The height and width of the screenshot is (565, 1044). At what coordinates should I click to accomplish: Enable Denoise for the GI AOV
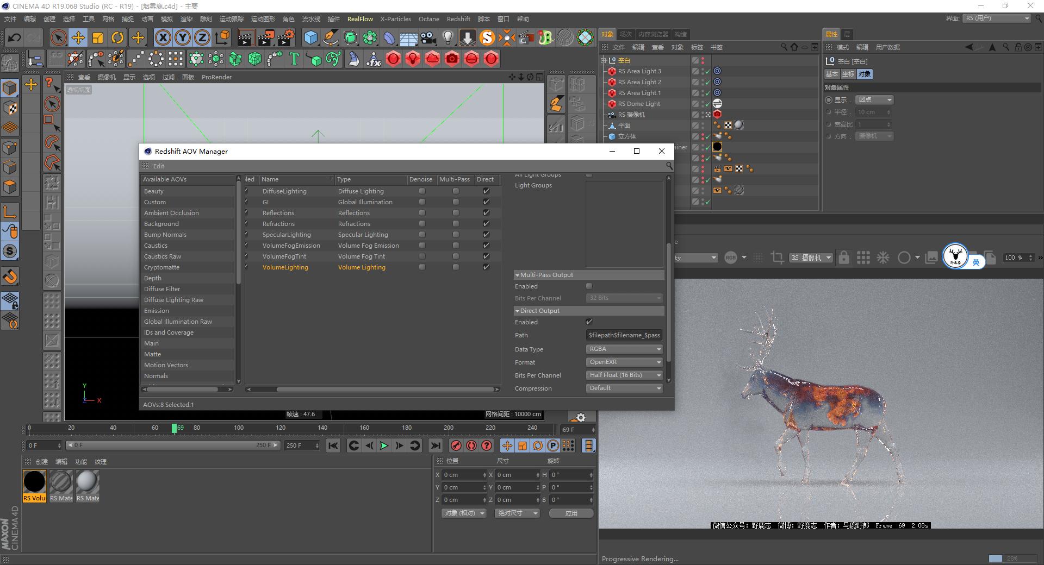click(421, 202)
